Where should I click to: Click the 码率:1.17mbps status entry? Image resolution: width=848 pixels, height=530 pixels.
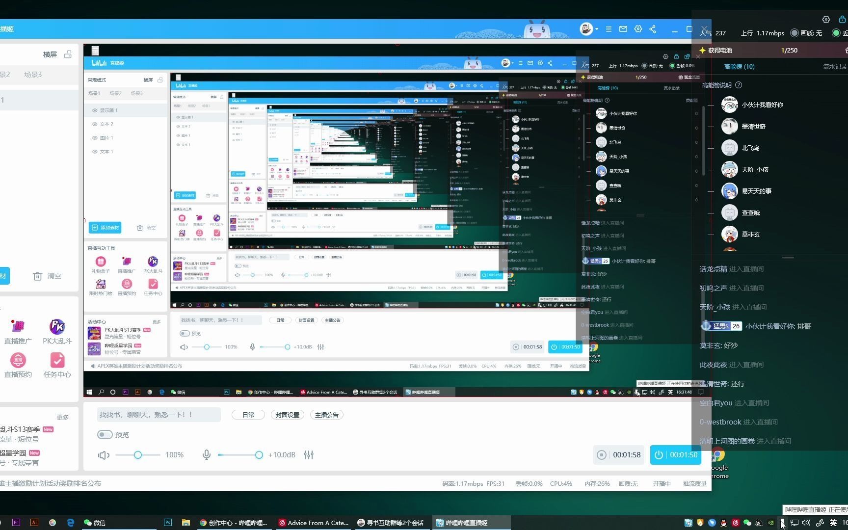coord(463,484)
